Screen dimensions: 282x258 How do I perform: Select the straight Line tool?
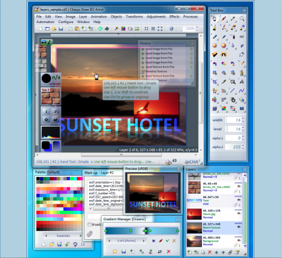tap(232, 91)
